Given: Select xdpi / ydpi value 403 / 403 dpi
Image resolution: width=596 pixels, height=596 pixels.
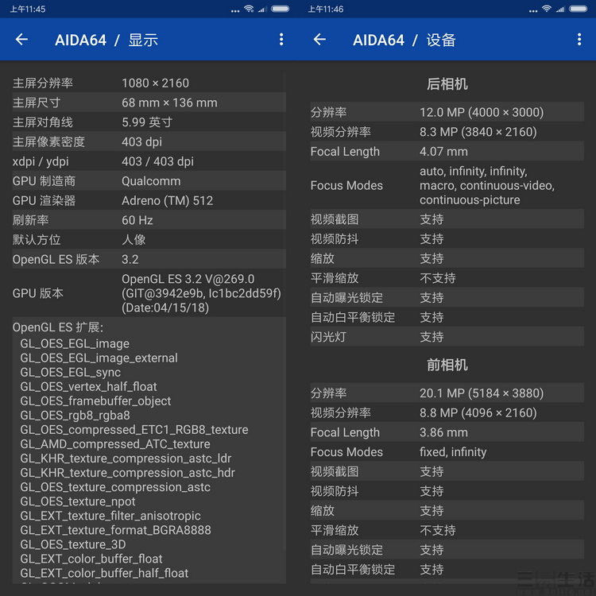Looking at the screenshot, I should pyautogui.click(x=158, y=161).
